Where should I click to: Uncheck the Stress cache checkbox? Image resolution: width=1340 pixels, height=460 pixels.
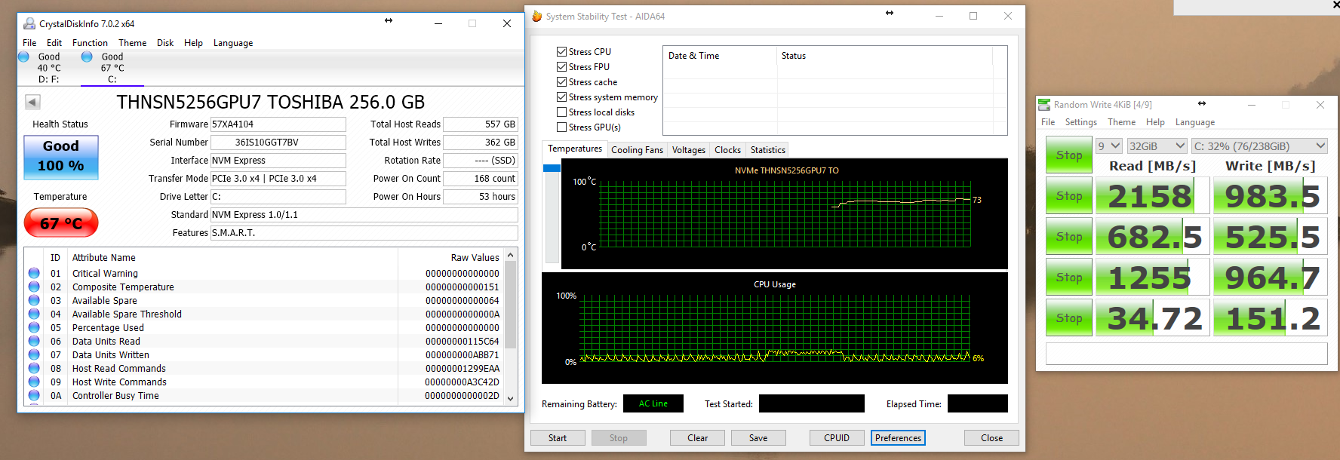(x=561, y=81)
